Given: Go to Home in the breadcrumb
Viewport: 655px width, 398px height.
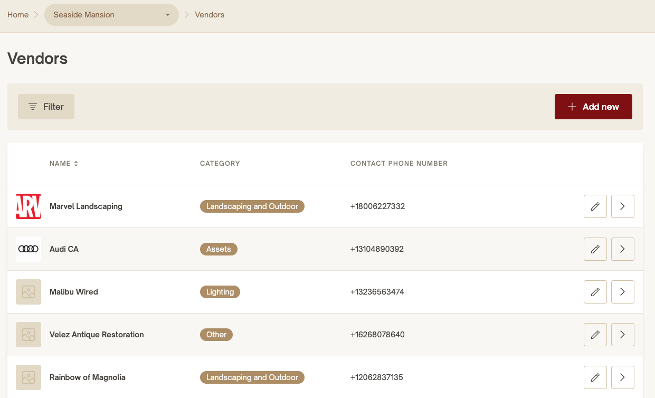Looking at the screenshot, I should pos(18,15).
